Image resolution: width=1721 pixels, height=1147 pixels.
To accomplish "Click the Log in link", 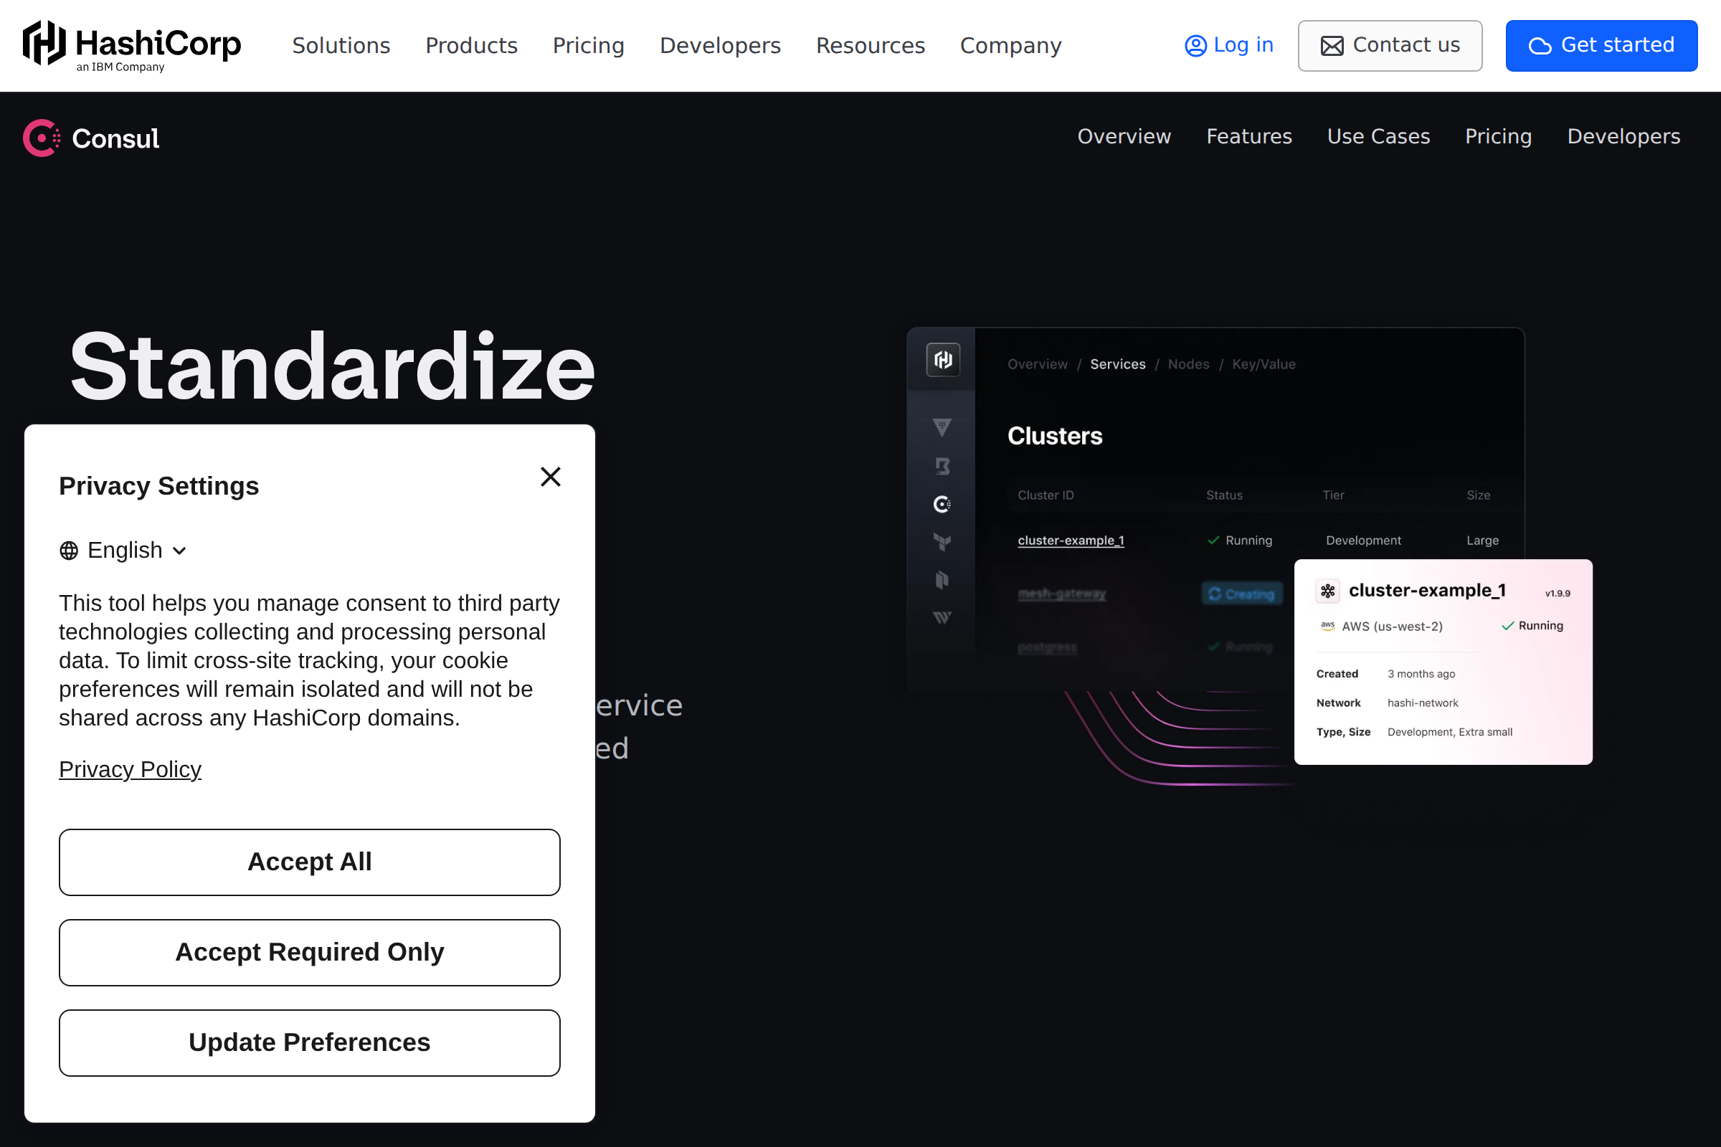I will pyautogui.click(x=1228, y=45).
